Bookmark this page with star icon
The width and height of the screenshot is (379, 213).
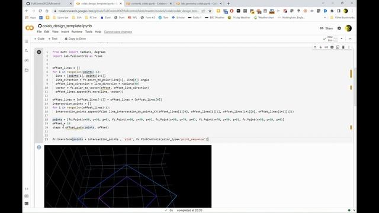pyautogui.click(x=210, y=11)
